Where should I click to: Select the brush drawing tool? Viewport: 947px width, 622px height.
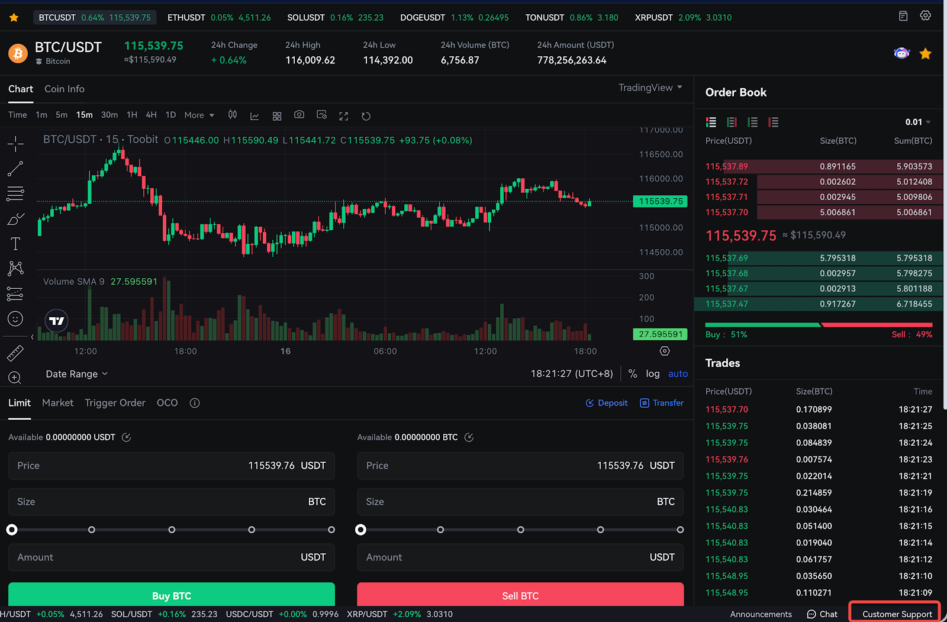[15, 219]
